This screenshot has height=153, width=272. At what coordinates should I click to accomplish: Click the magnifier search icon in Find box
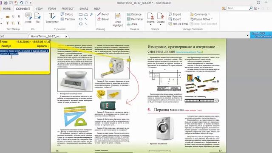click(x=250, y=8)
